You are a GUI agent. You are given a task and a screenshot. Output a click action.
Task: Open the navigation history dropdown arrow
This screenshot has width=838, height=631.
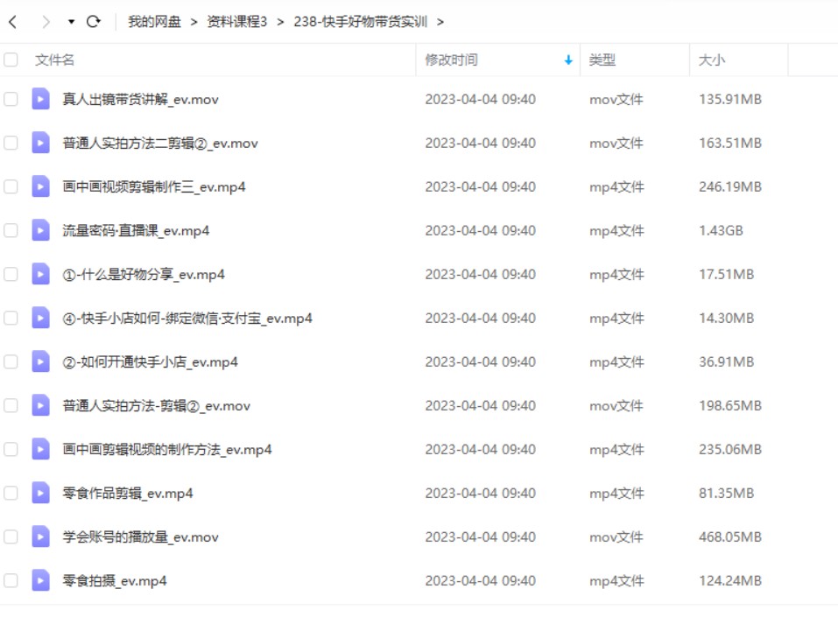click(71, 22)
